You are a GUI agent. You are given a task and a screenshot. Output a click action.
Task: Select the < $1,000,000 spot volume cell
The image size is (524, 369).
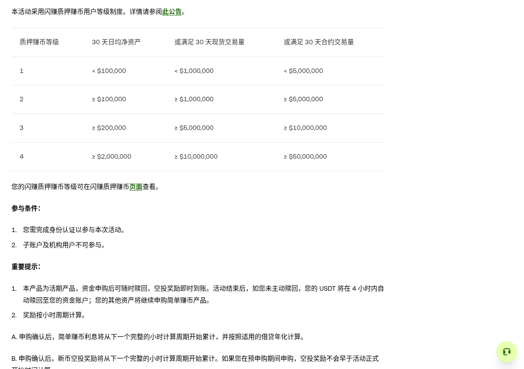[194, 71]
